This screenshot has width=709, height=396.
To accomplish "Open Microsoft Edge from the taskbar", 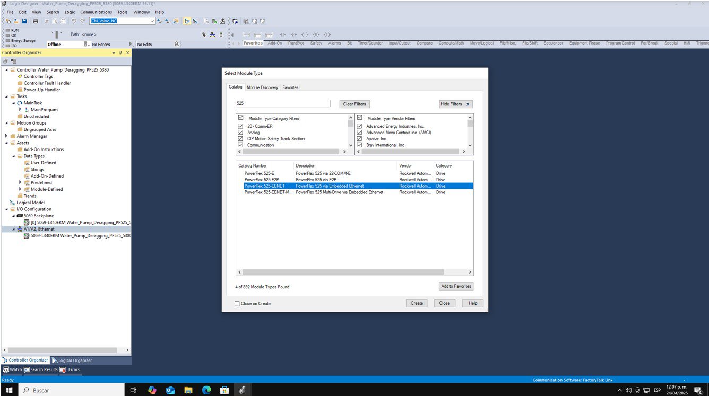I will (x=206, y=390).
